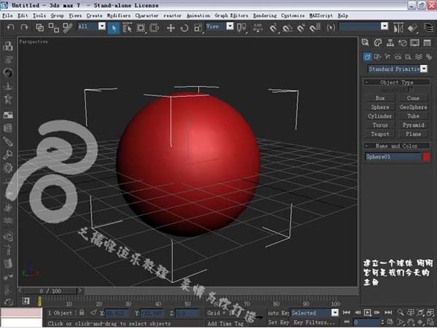The height and width of the screenshot is (328, 437).
Task: Open the Selected key filter dropdown
Action: pyautogui.click(x=335, y=313)
